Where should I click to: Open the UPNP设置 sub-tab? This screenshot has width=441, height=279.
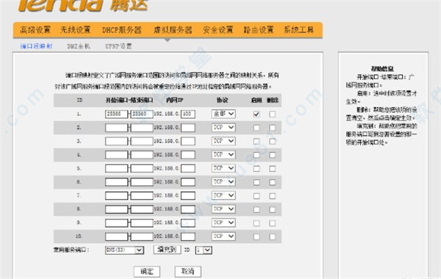click(118, 46)
